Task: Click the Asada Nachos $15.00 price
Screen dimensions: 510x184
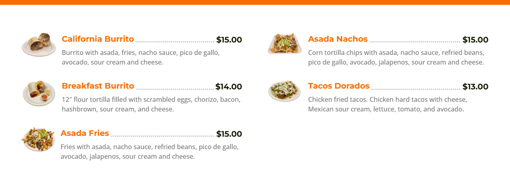Action: pyautogui.click(x=475, y=40)
